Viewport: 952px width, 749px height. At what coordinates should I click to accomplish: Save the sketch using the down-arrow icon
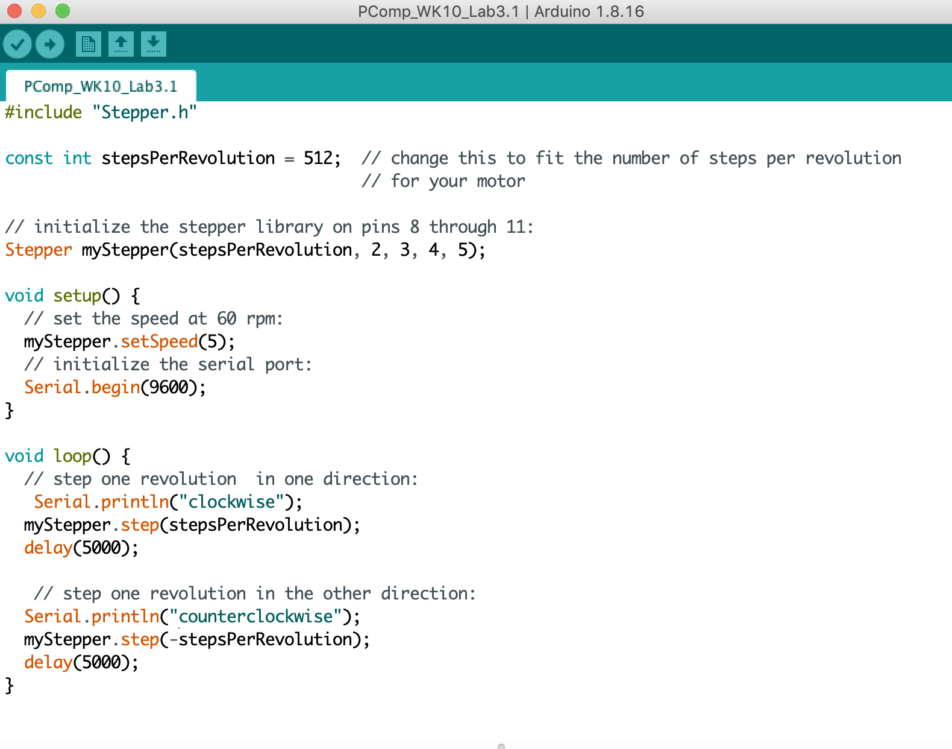(x=154, y=44)
